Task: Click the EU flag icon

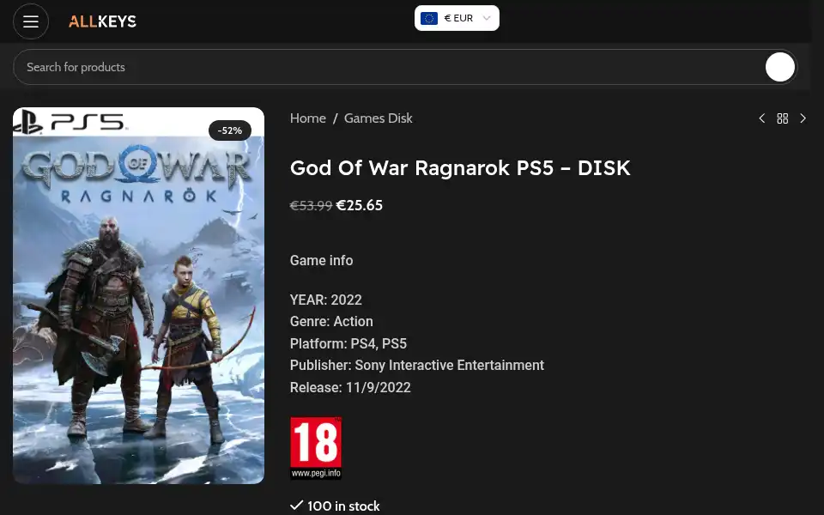Action: pyautogui.click(x=429, y=18)
